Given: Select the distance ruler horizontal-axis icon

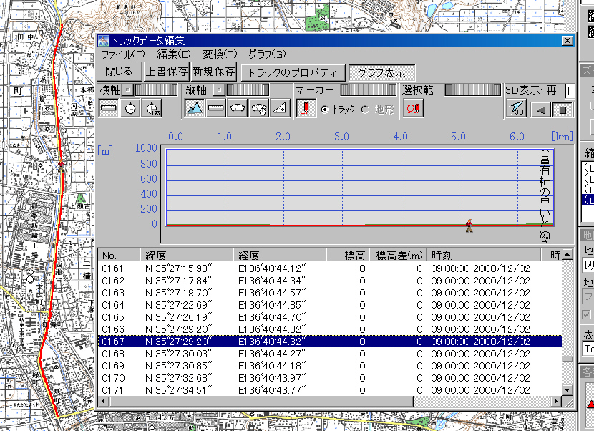Looking at the screenshot, I should tap(109, 108).
